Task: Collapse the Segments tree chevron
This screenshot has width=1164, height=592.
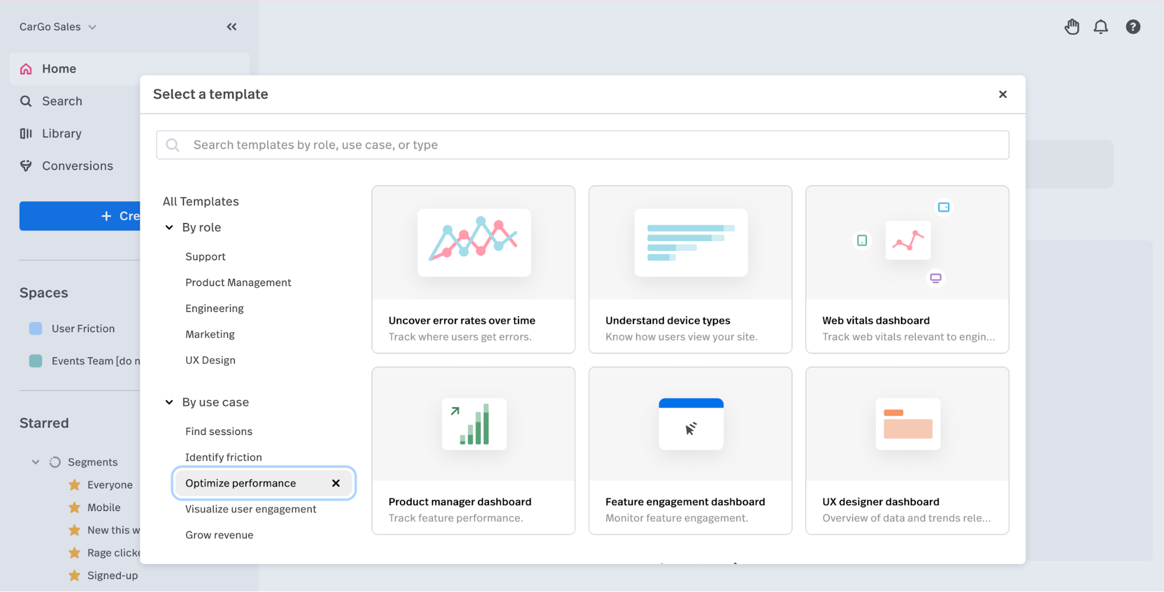Action: [36, 462]
